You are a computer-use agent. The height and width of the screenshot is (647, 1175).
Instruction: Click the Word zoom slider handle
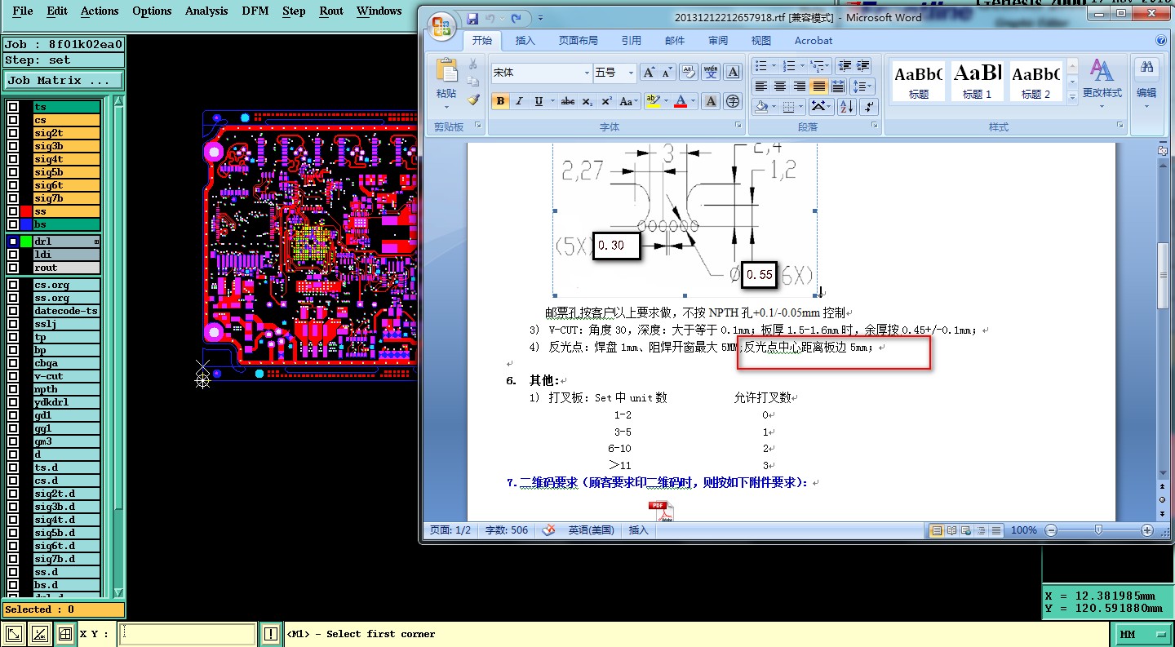coord(1099,530)
